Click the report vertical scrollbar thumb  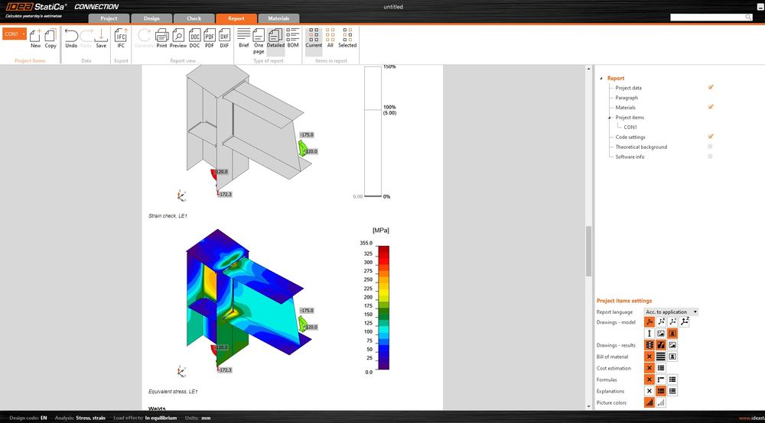point(588,250)
